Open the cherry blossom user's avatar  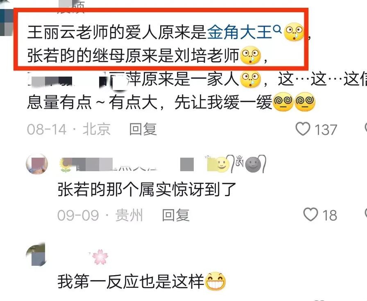36,254
